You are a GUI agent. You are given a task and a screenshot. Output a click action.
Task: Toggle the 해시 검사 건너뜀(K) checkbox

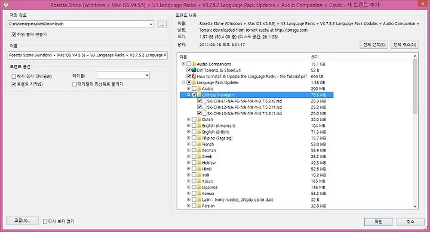pos(14,76)
